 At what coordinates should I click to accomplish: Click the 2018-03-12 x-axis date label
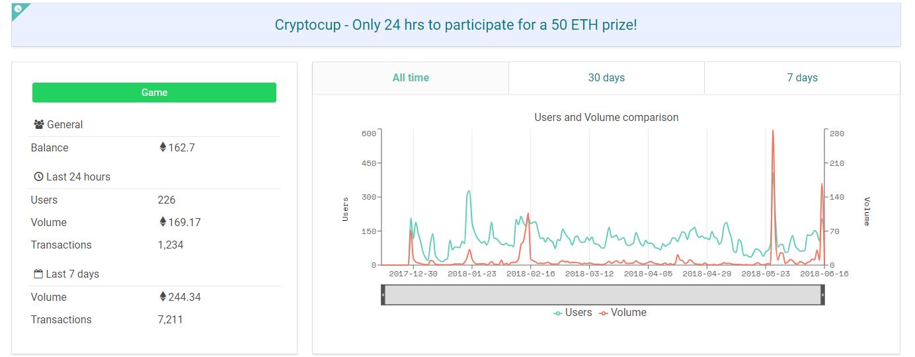pos(589,273)
